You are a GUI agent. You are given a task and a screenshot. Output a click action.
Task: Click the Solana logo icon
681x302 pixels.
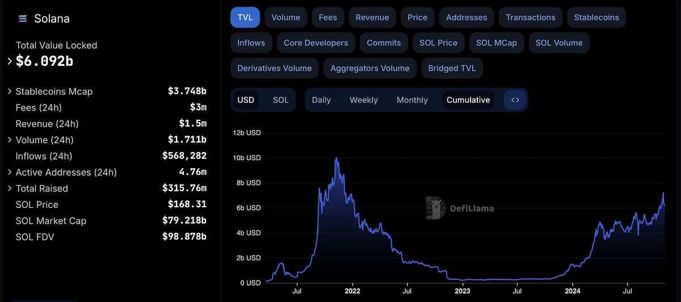tap(23, 18)
